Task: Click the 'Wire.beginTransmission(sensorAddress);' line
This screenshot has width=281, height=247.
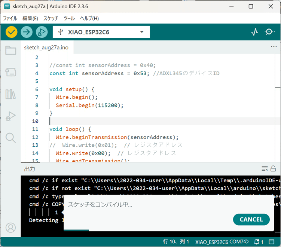Action: tap(117, 137)
